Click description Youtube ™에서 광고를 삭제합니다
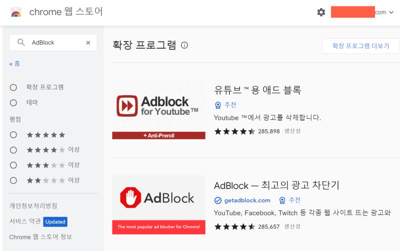 point(267,118)
